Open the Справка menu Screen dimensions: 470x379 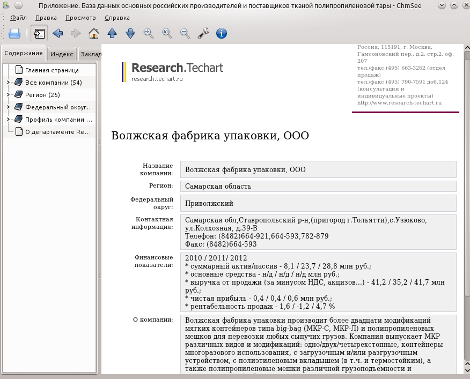click(117, 18)
